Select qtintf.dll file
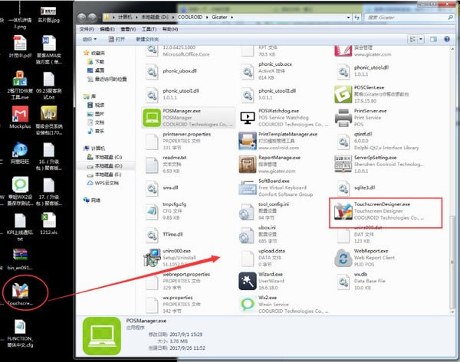This screenshot has width=460, height=362. 379,141
